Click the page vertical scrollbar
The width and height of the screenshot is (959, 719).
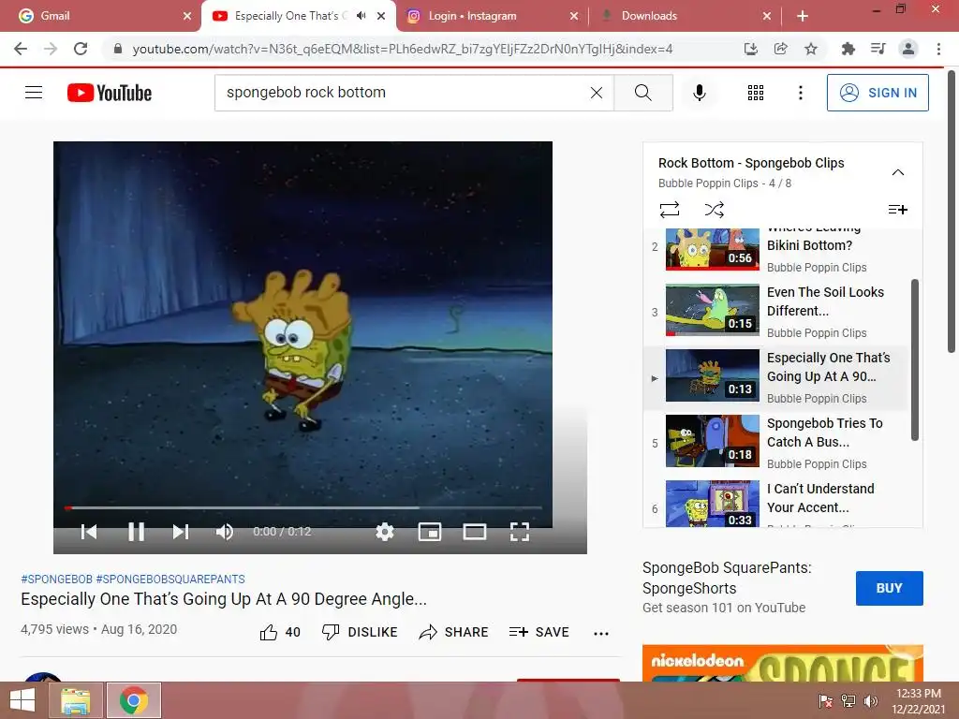coord(952,211)
